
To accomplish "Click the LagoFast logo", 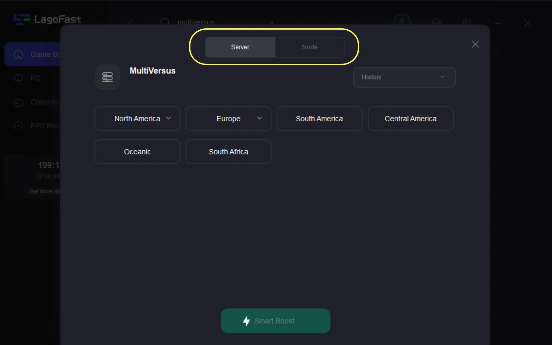I will tap(47, 20).
